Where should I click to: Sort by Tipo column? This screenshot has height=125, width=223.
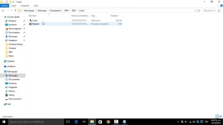click(x=93, y=16)
